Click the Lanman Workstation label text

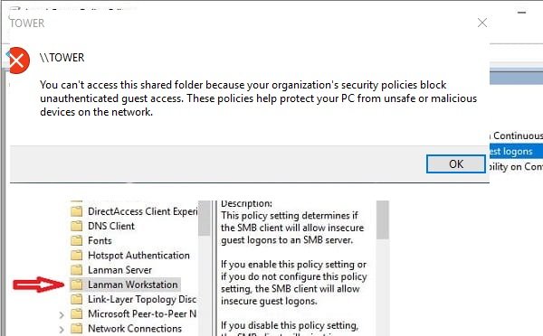133,285
